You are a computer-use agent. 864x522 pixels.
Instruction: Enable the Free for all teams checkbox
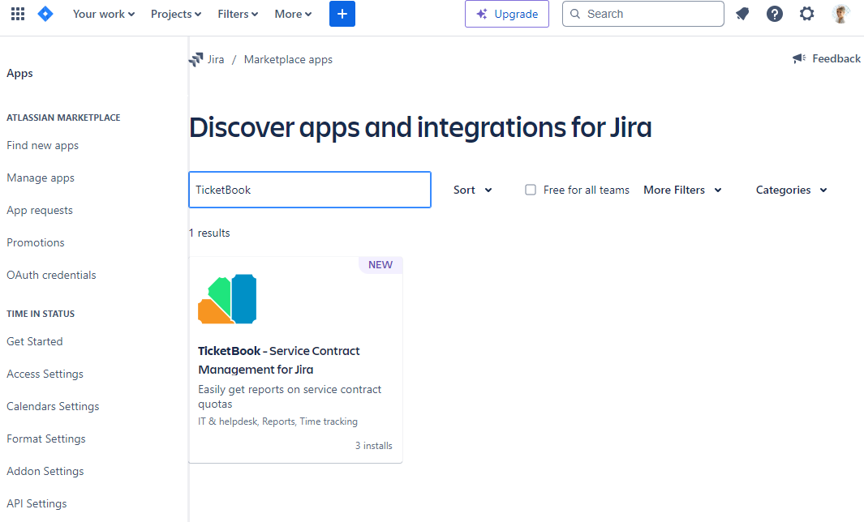pos(531,190)
